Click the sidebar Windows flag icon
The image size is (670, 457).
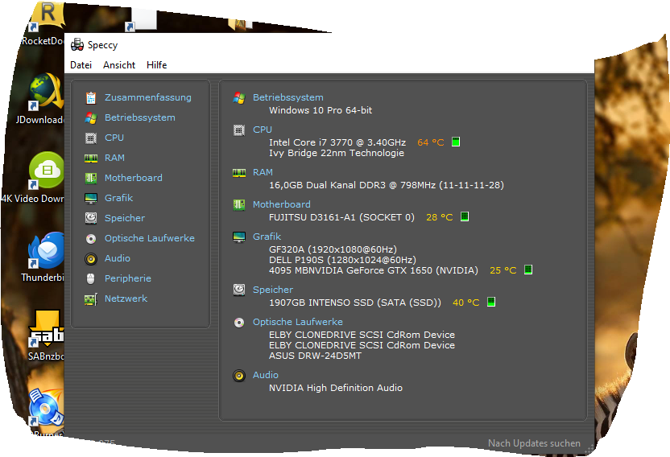tap(90, 118)
